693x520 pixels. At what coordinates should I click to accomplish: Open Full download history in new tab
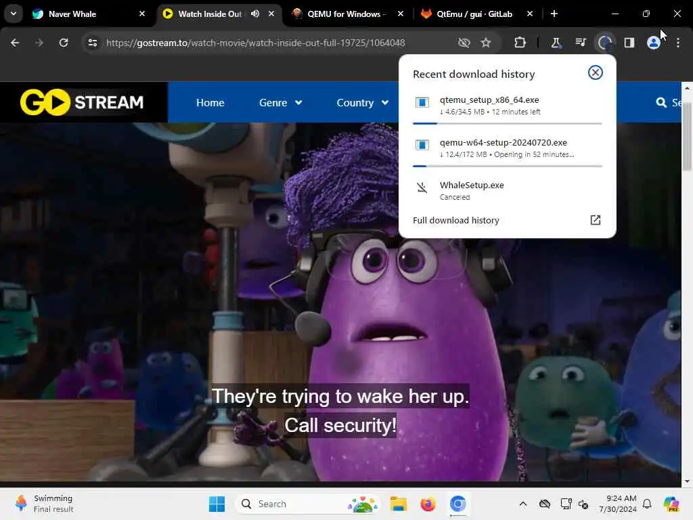[507, 220]
